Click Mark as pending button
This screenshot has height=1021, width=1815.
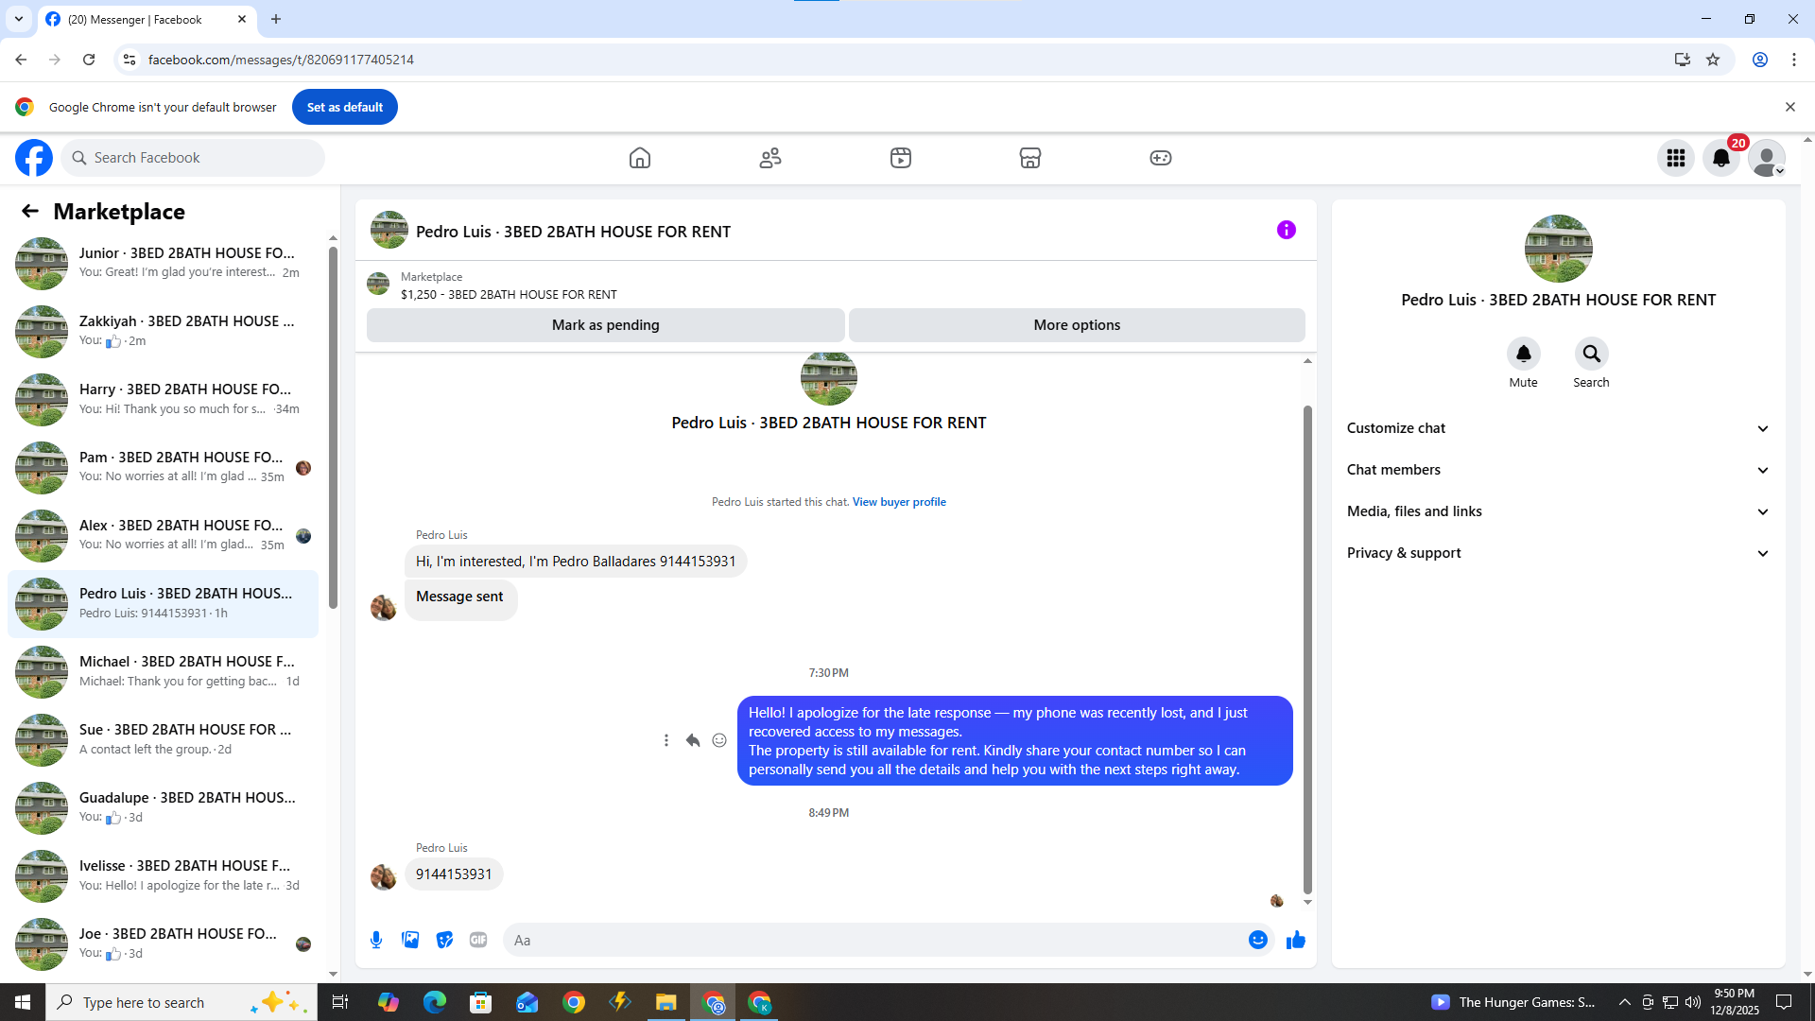pyautogui.click(x=606, y=325)
